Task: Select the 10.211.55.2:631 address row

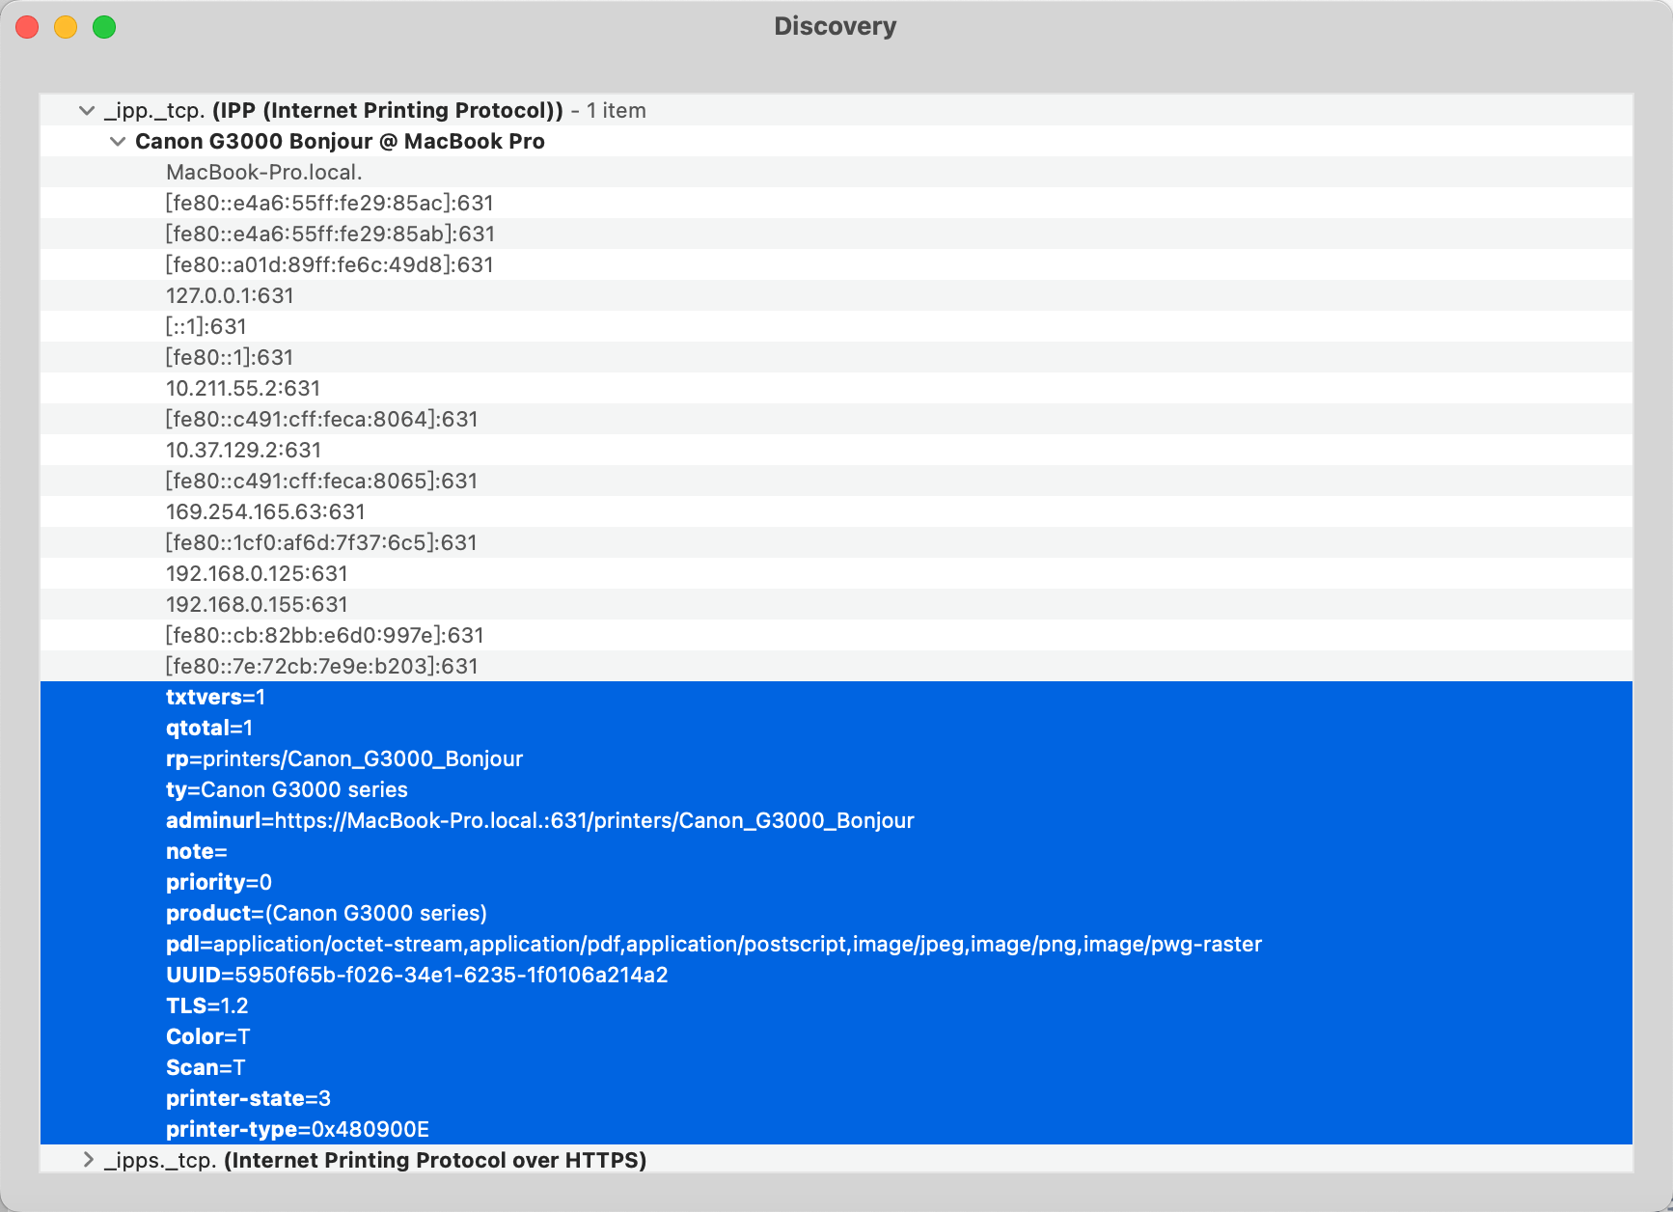Action: click(243, 389)
